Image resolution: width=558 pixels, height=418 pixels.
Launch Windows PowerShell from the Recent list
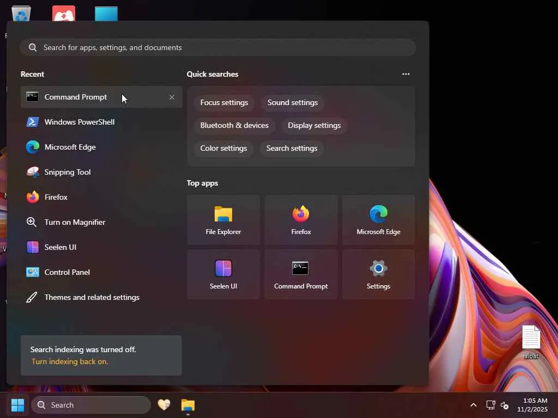(x=101, y=122)
